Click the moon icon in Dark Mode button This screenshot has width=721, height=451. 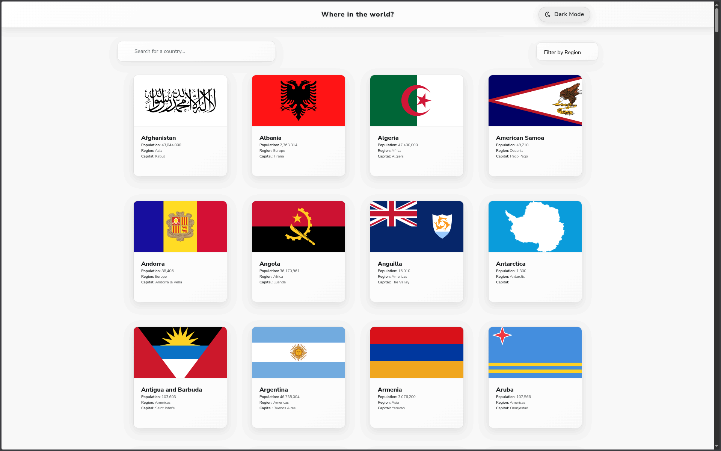point(547,14)
